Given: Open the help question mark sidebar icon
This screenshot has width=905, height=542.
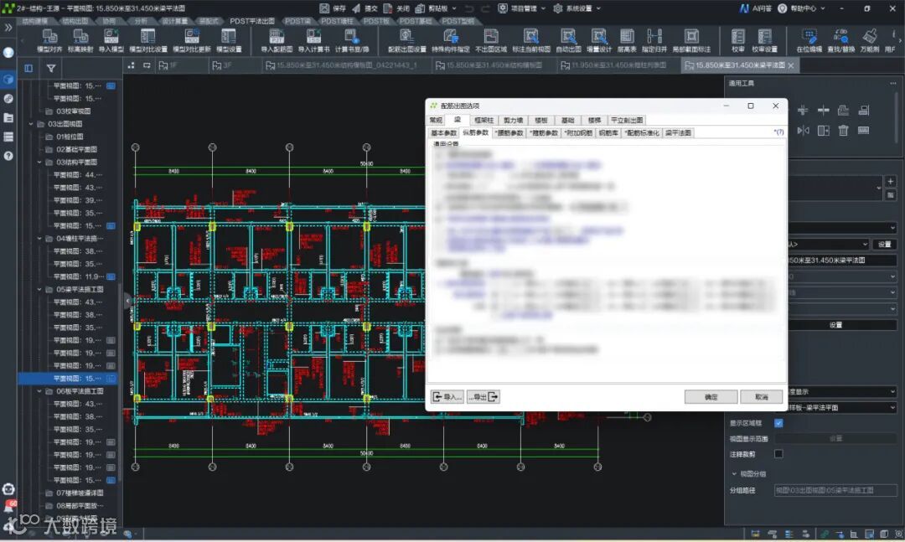Looking at the screenshot, I should (8, 156).
